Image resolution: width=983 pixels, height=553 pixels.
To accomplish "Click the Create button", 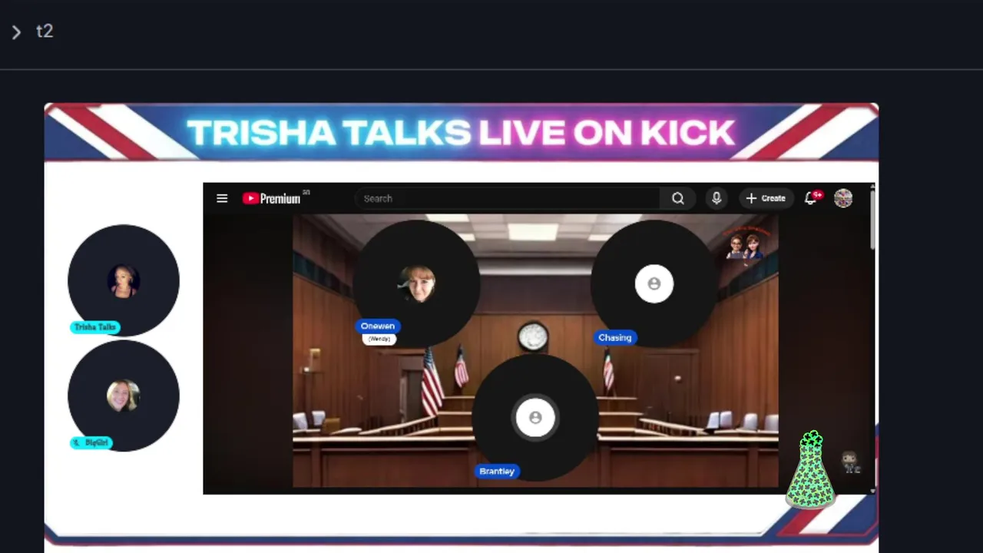I will [x=766, y=198].
